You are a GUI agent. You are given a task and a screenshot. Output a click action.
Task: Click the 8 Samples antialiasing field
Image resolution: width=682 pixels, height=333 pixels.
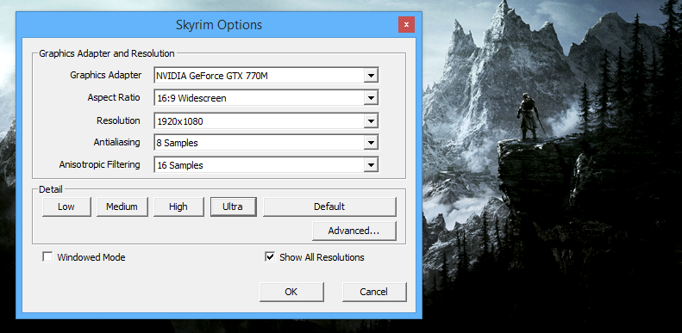click(x=266, y=142)
